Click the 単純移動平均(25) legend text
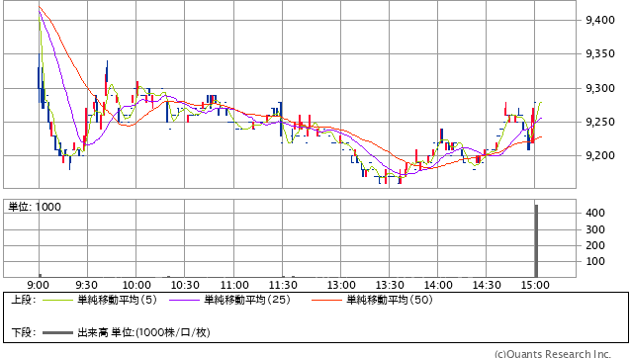This screenshot has width=631, height=358. pos(247,300)
